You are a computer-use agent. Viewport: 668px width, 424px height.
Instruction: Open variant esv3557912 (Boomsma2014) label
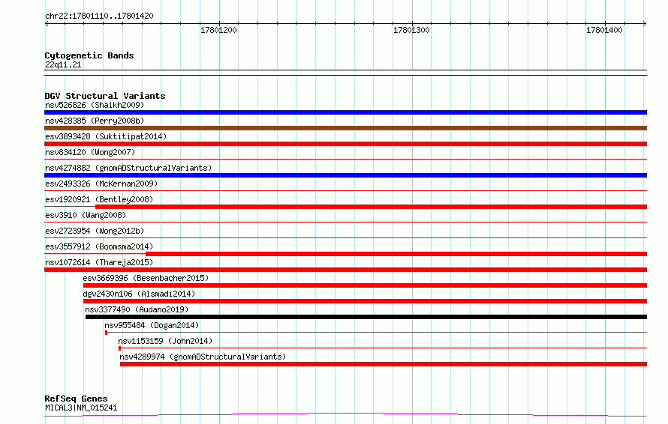pyautogui.click(x=99, y=246)
